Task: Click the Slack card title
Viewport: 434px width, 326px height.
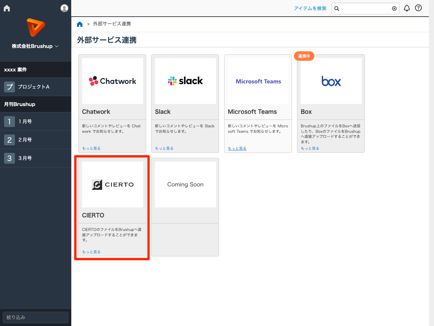Action: [x=163, y=112]
